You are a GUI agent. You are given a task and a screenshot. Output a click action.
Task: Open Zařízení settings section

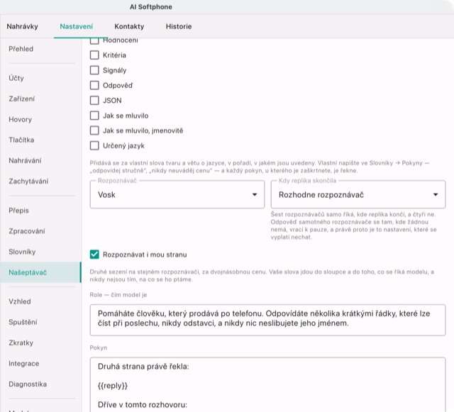coord(40,99)
